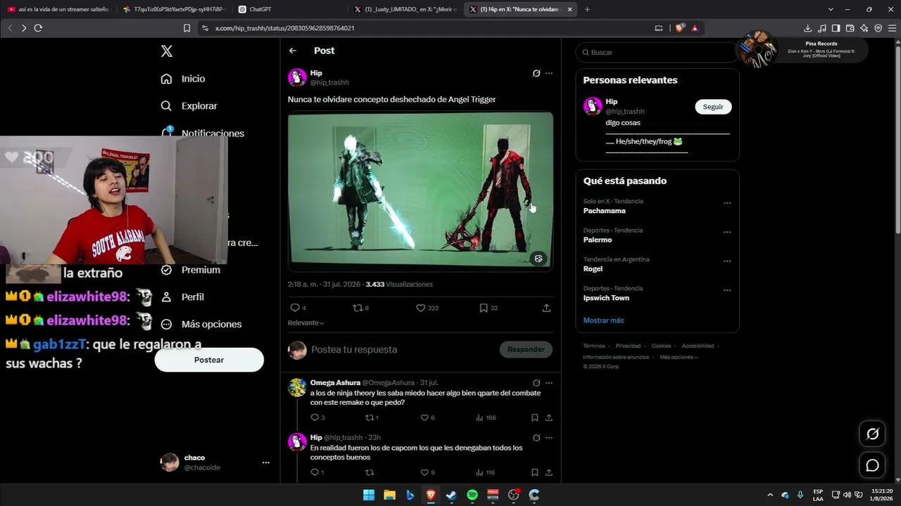The width and height of the screenshot is (901, 506).
Task: Follow Hip with the Seguir button
Action: 713,107
